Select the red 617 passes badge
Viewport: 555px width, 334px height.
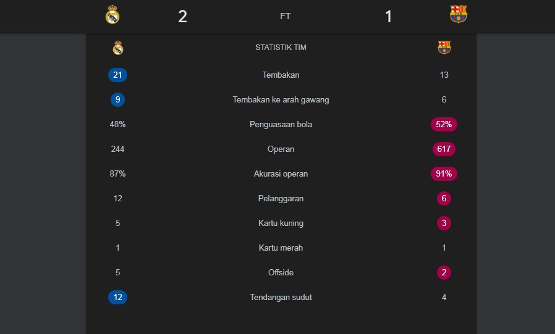444,149
